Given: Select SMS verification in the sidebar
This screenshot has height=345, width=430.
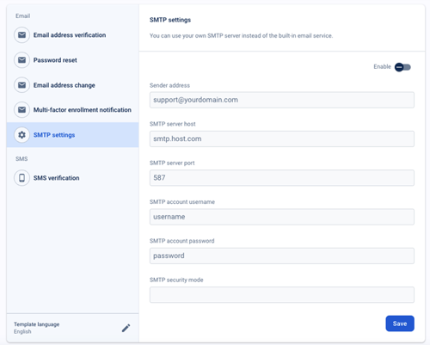Looking at the screenshot, I should (x=73, y=178).
